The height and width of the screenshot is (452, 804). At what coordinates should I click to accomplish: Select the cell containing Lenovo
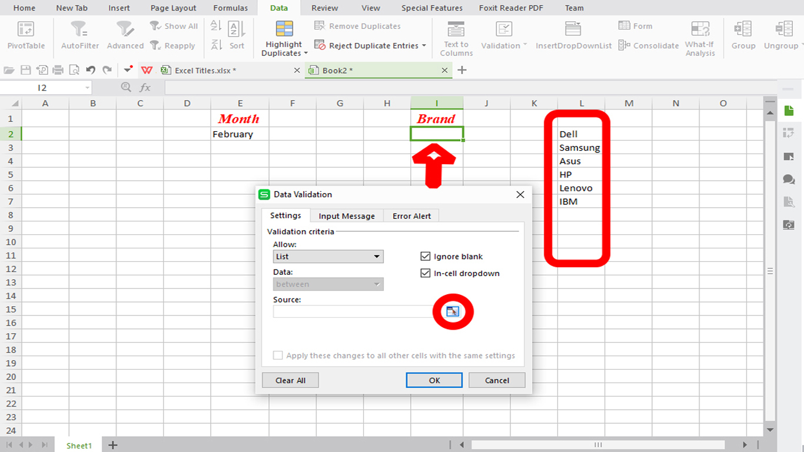582,188
